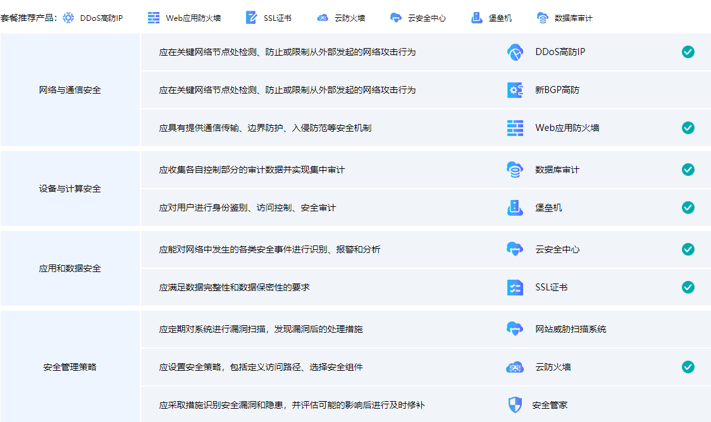Click the 堡垒机 icon in top bar
Screen dimensions: 711x422
click(477, 18)
